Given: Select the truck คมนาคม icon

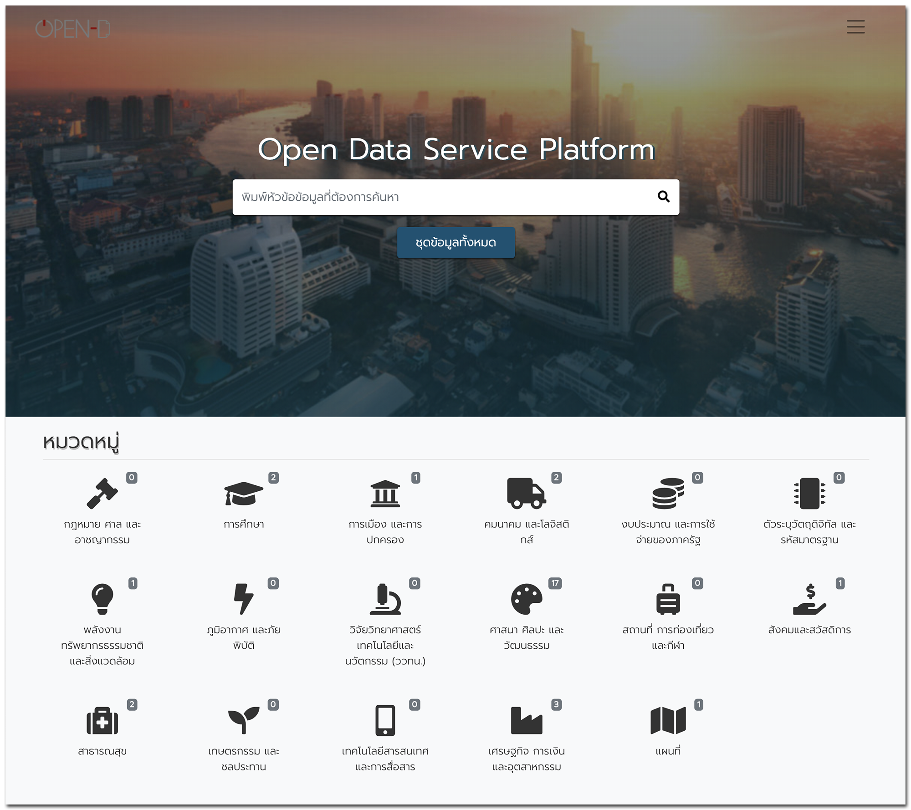Looking at the screenshot, I should (527, 493).
